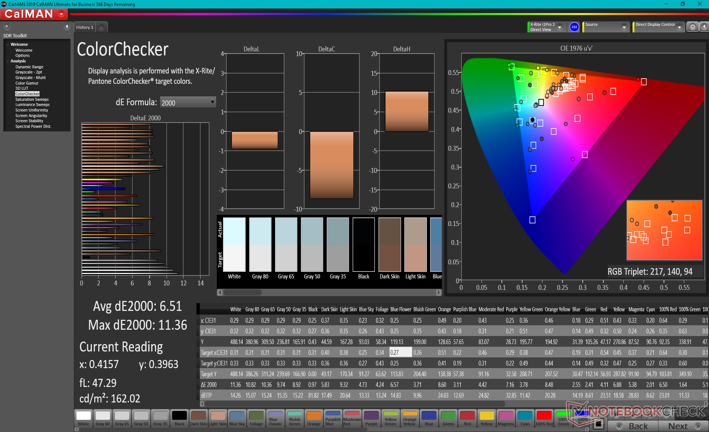Click the stop measurement square icon
Image resolution: width=709 pixels, height=432 pixels.
pyautogui.click(x=598, y=424)
